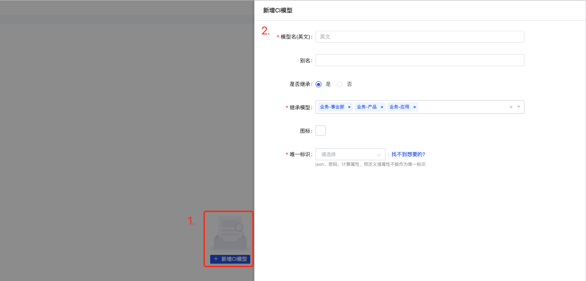Select 是 for 是否继承

click(x=319, y=84)
